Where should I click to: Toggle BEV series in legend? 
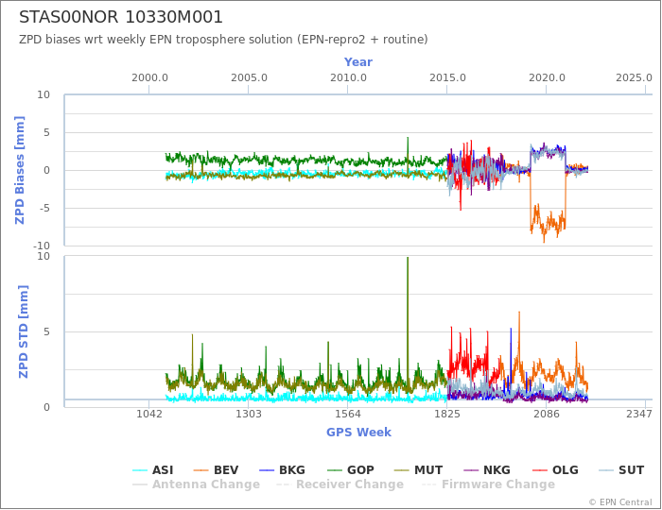pos(216,470)
